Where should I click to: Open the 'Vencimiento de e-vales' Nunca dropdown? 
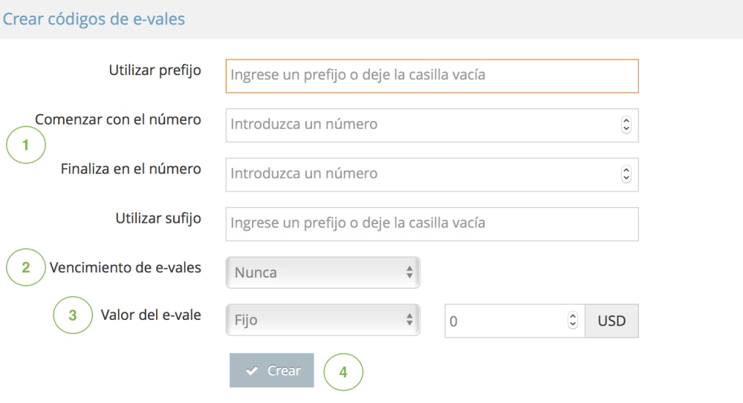point(322,272)
